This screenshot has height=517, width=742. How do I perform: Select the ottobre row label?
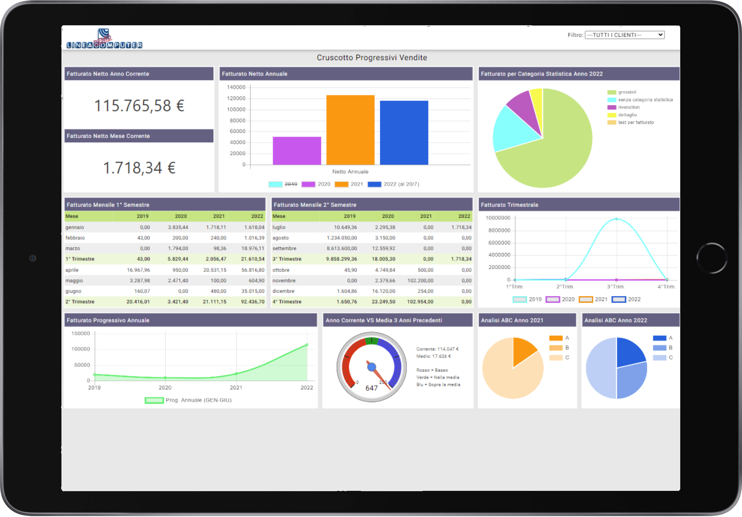pos(281,270)
